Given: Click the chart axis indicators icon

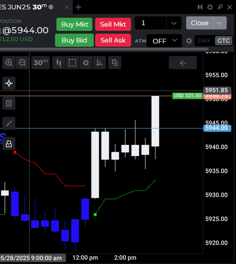Looking at the screenshot, I should click(99, 63).
